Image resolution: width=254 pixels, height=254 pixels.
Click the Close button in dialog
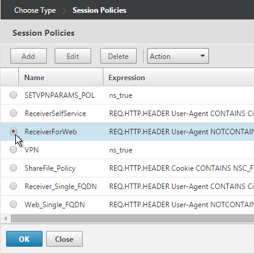click(x=64, y=239)
